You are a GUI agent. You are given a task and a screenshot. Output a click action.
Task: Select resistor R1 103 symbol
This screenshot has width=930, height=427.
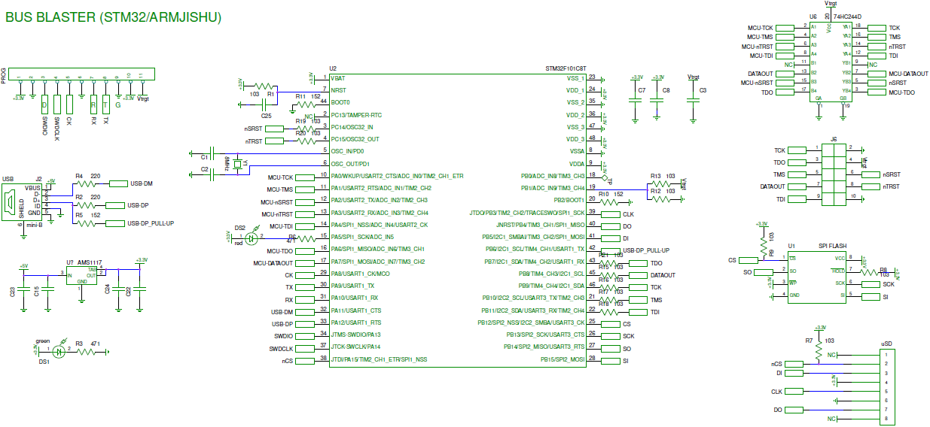[265, 85]
